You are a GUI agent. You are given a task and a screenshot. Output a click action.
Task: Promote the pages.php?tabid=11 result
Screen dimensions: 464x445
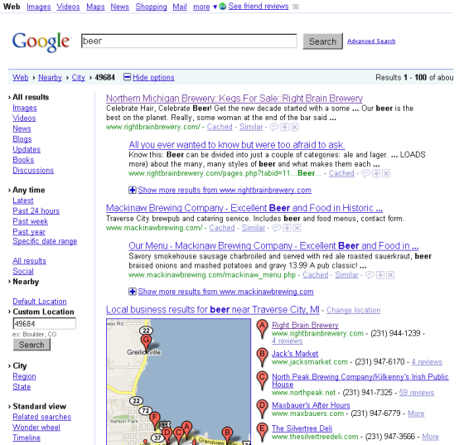(x=376, y=173)
